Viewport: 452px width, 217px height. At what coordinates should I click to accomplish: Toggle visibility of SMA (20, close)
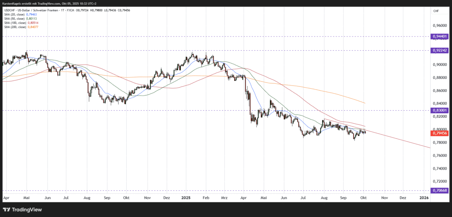click(x=14, y=14)
